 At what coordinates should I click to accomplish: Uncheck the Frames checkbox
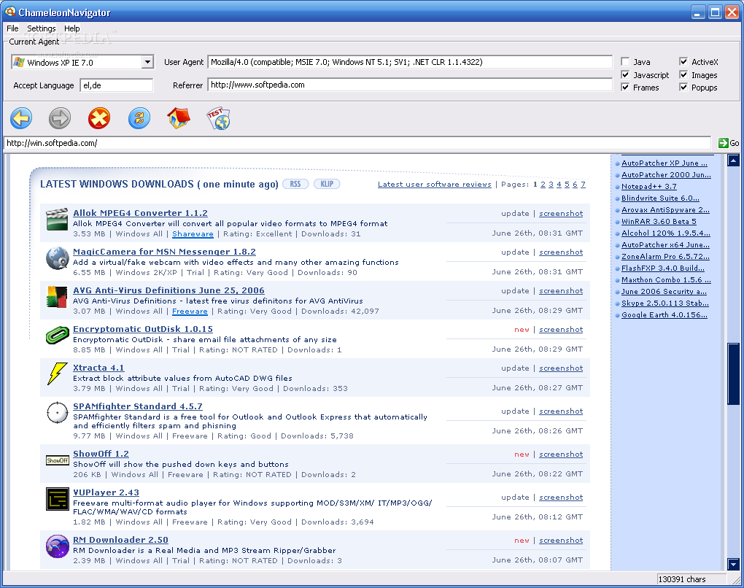coord(625,87)
